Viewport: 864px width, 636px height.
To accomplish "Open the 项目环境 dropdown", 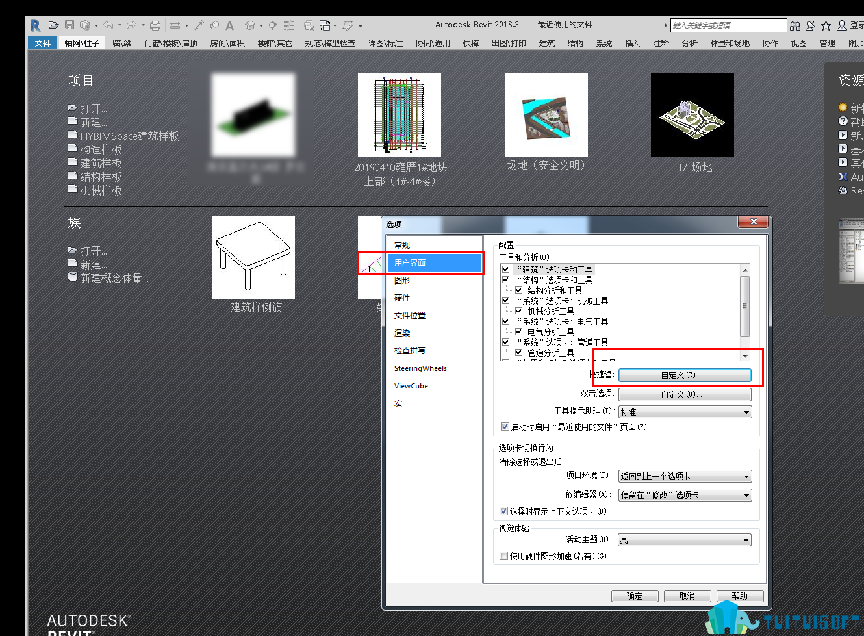I will pyautogui.click(x=685, y=476).
